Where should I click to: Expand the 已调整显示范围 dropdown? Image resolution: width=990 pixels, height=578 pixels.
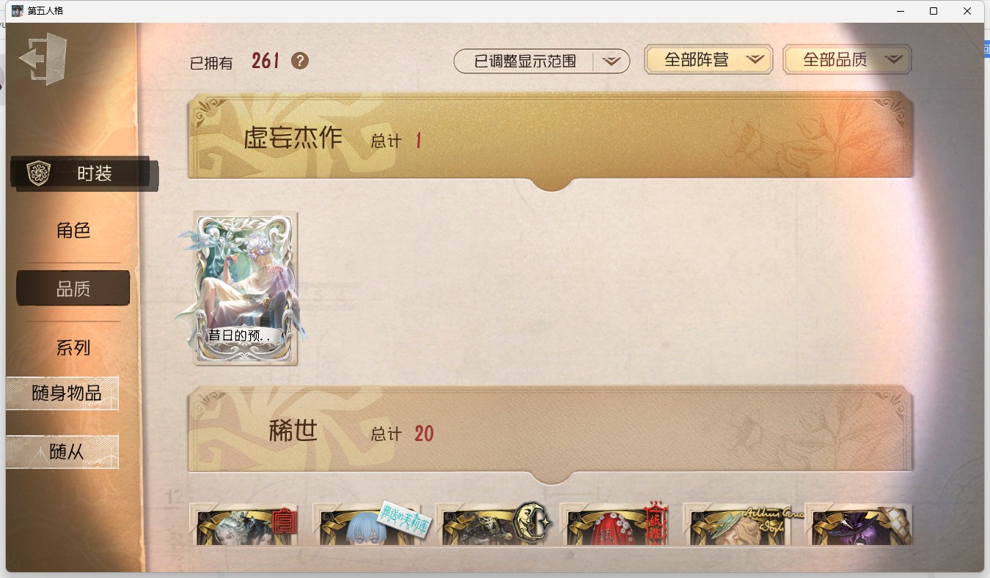coord(542,62)
